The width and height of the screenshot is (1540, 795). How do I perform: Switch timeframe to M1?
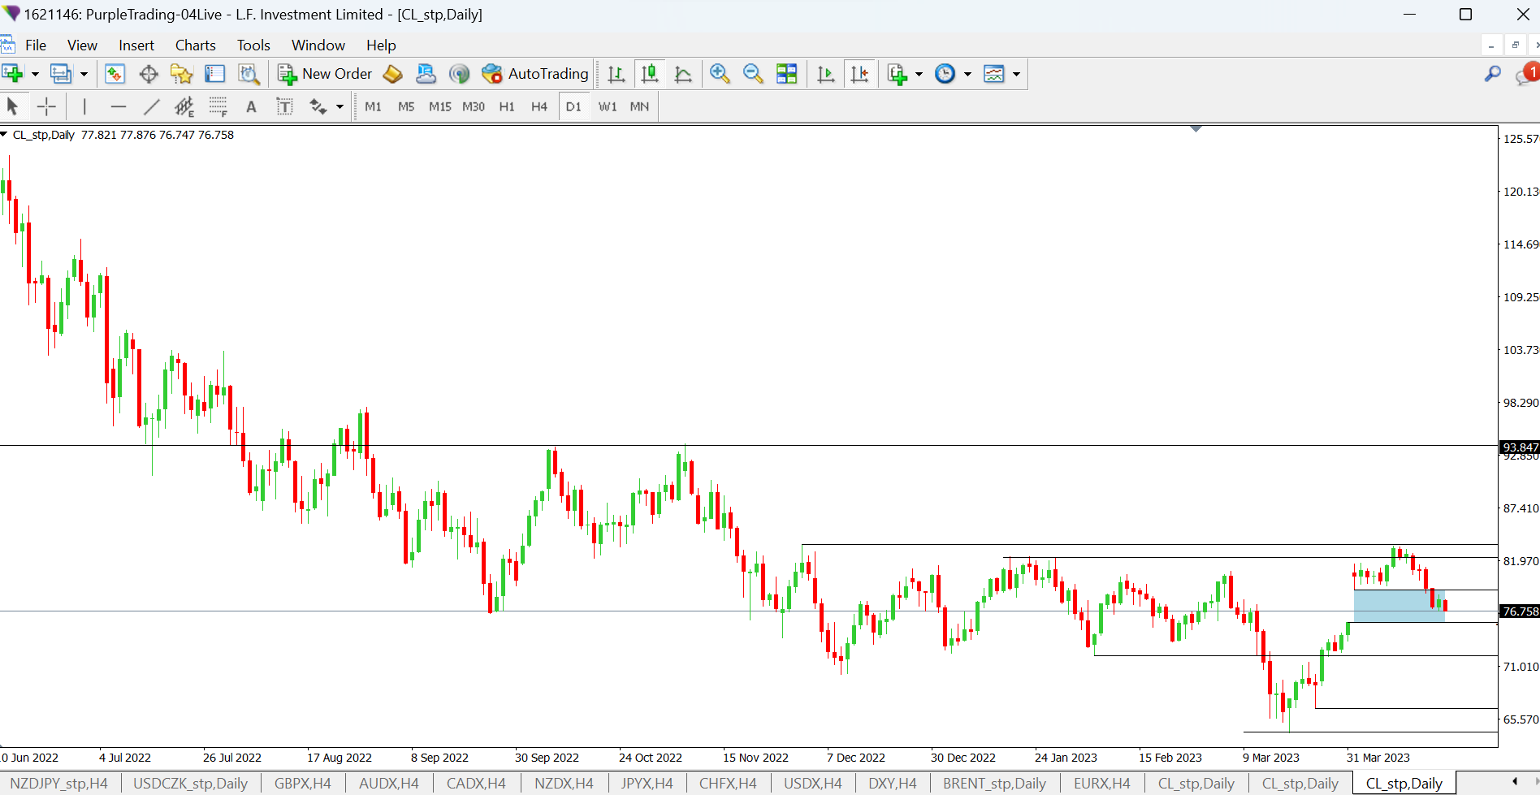click(x=373, y=106)
